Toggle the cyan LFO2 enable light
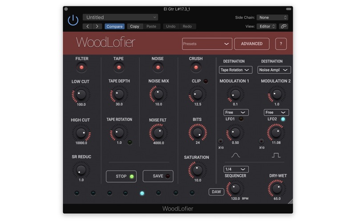Viewport: 356px width, 222px height. (283, 119)
